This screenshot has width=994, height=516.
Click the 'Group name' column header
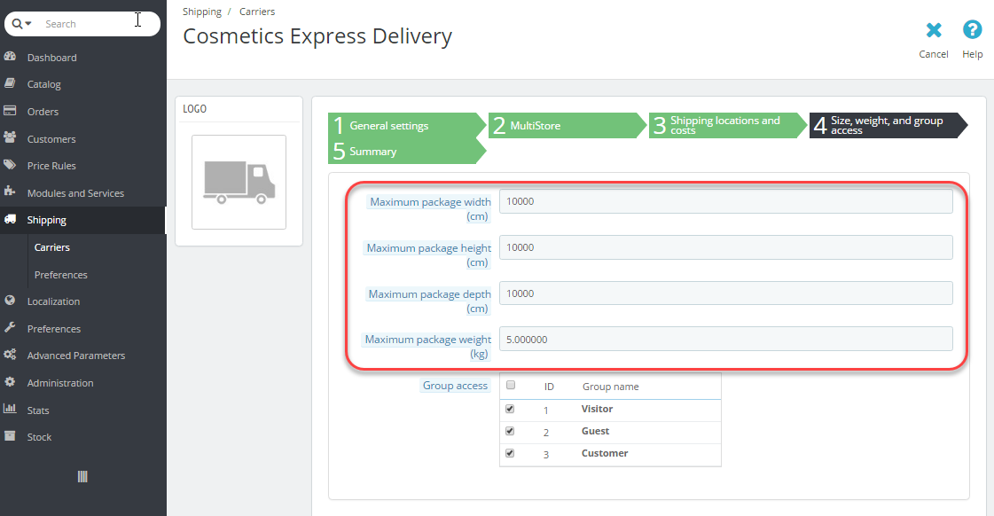point(610,387)
